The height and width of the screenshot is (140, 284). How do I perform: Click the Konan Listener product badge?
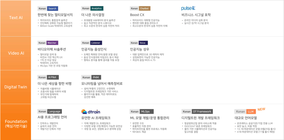(x=92, y=43)
